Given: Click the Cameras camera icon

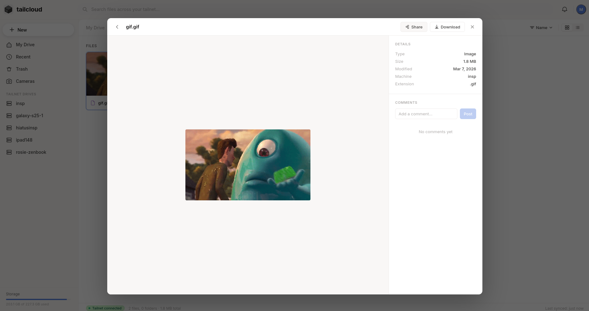Looking at the screenshot, I should (x=9, y=81).
